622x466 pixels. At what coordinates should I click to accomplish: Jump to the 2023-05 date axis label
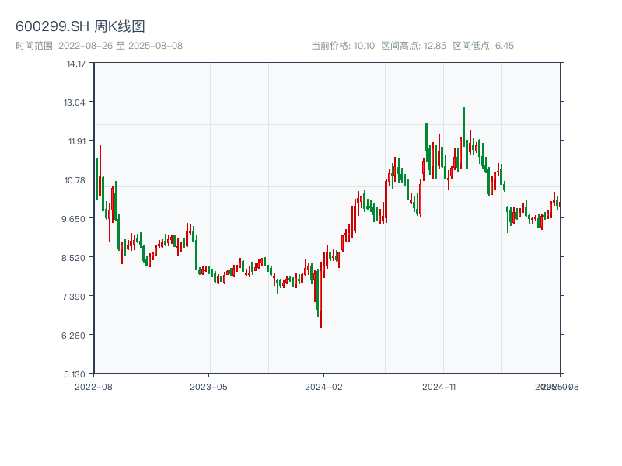click(208, 386)
